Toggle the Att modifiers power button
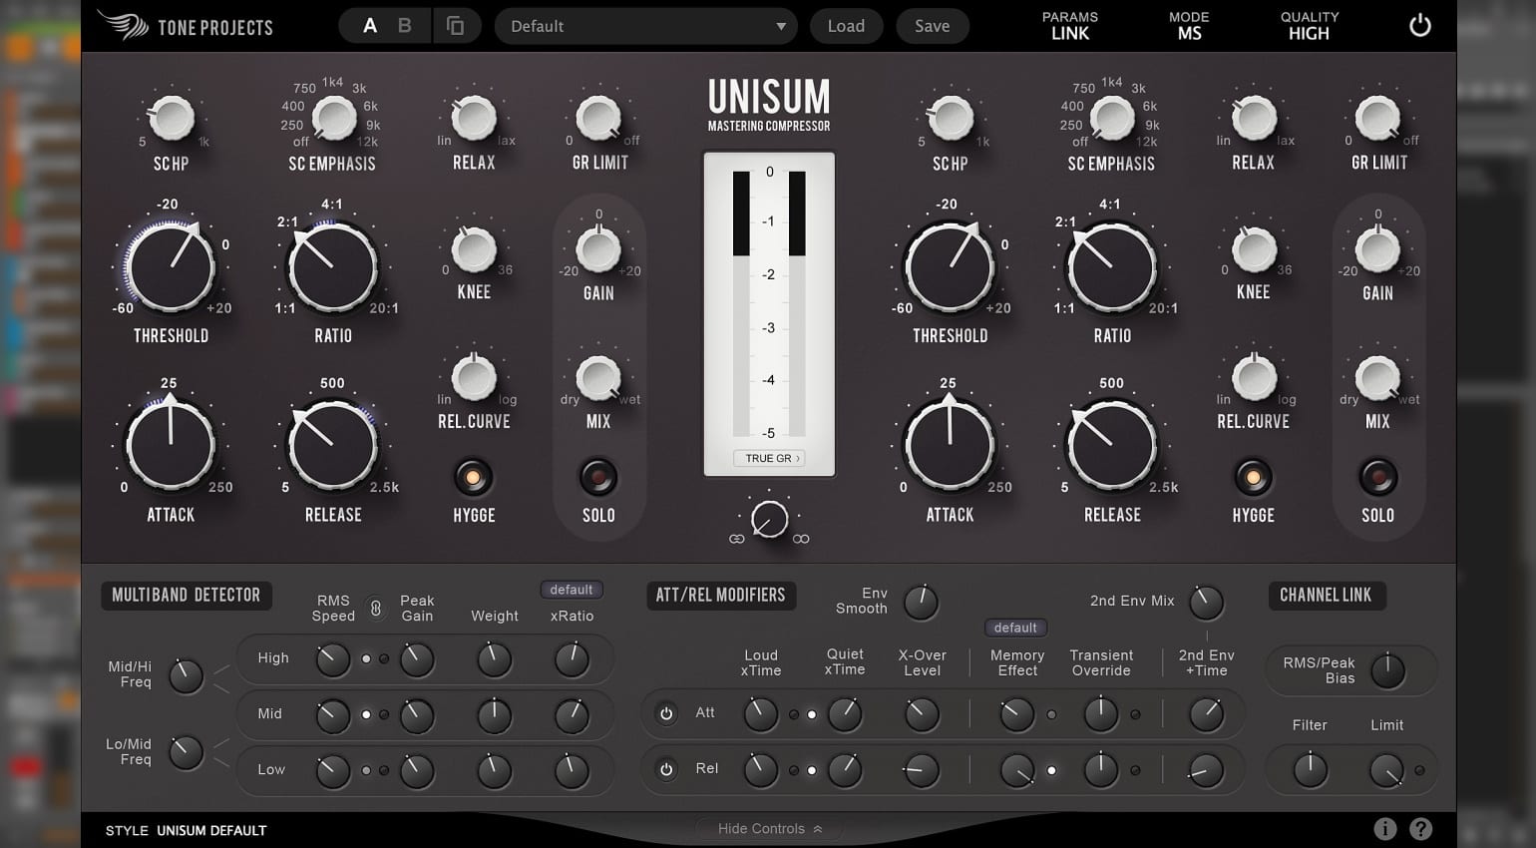Viewport: 1536px width, 848px height. pos(666,713)
